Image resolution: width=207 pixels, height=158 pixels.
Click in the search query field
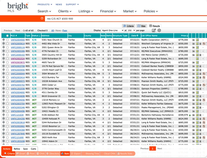pyautogui.click(x=126, y=19)
